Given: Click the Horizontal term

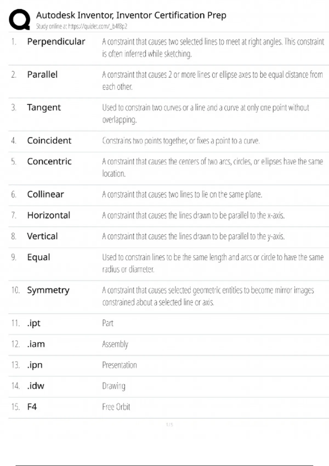Looking at the screenshot, I should tap(49, 215).
